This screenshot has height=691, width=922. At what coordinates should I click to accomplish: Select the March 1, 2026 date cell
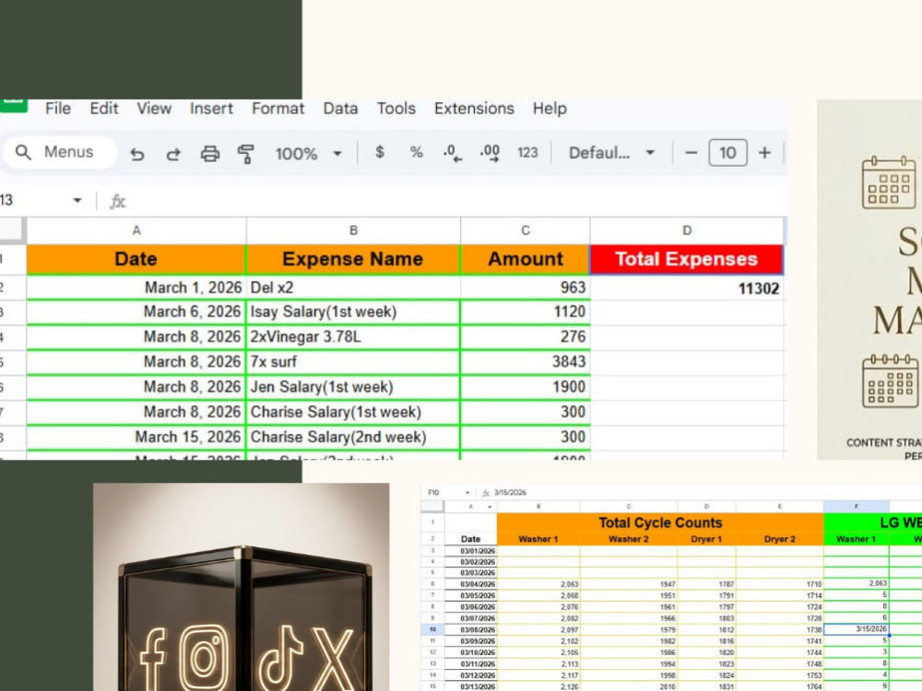pyautogui.click(x=136, y=287)
